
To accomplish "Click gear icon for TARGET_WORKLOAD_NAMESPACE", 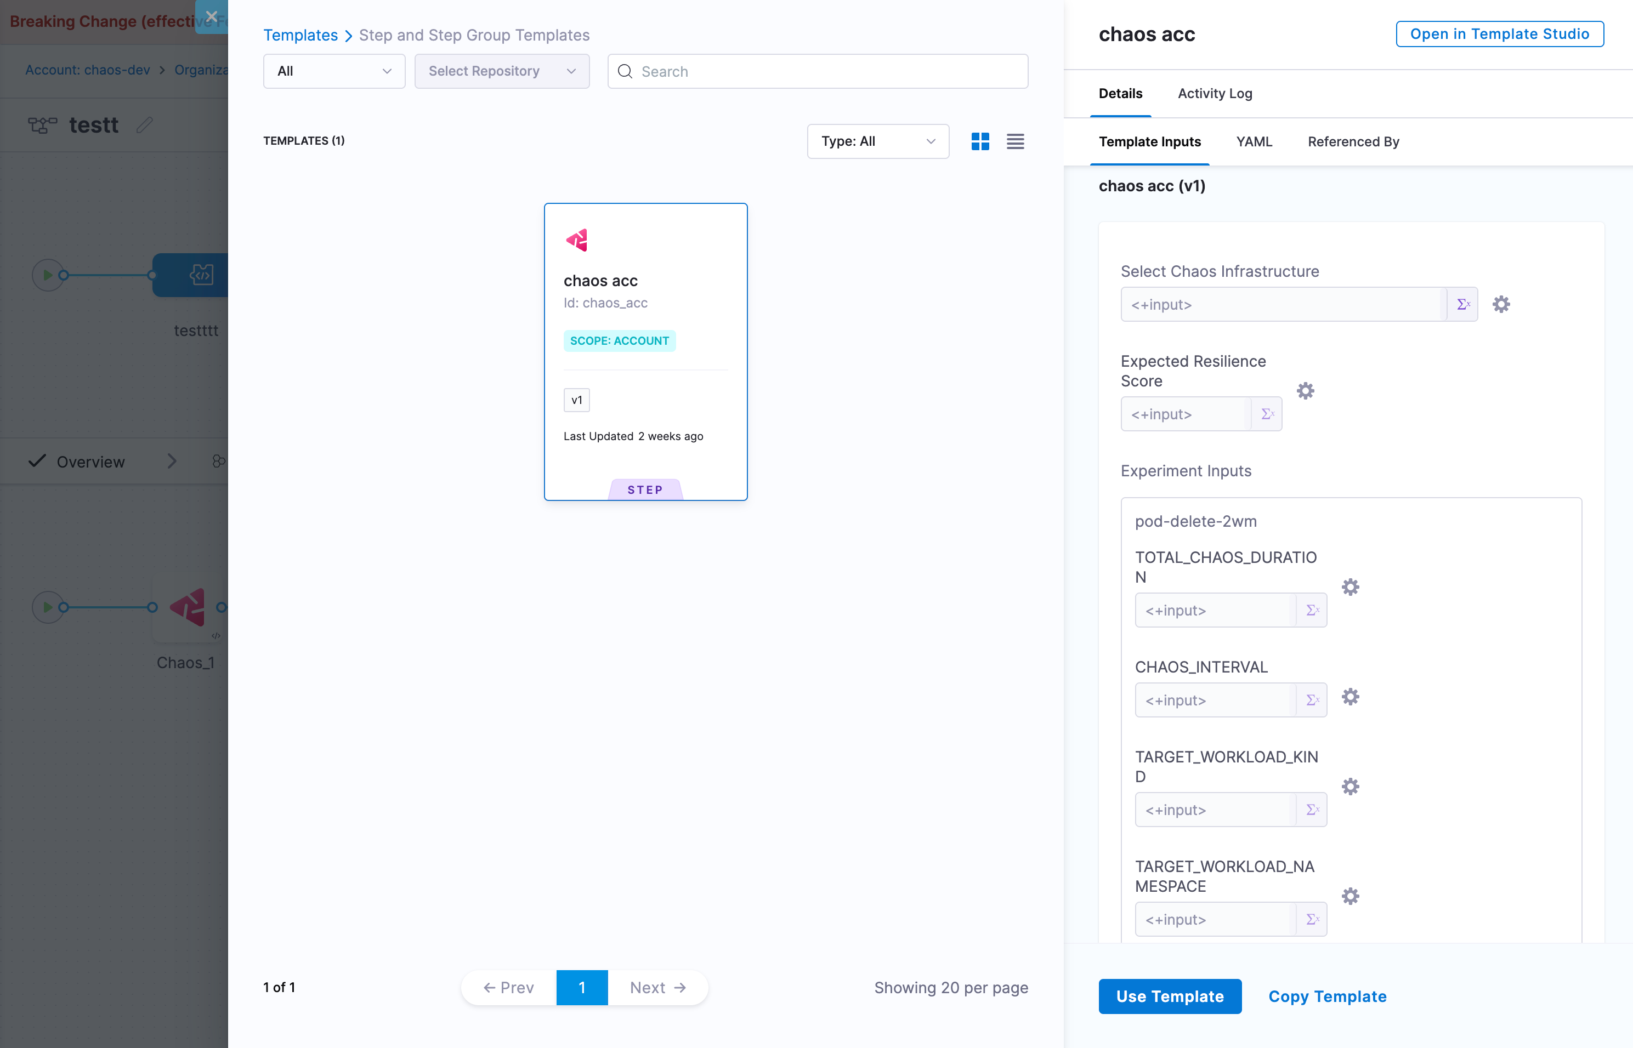I will (1350, 896).
